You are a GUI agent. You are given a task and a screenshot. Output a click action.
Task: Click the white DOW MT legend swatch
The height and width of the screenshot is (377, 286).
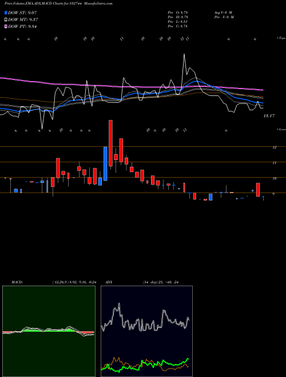[x=6, y=20]
